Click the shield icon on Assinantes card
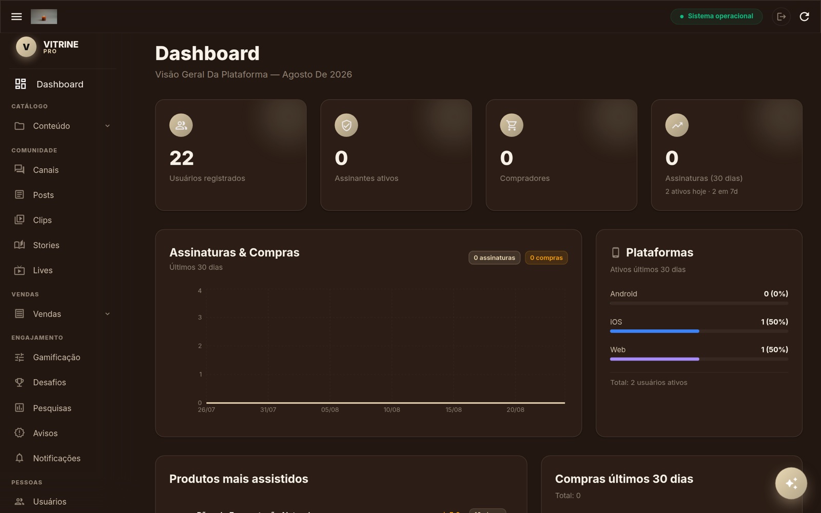This screenshot has width=821, height=513. pos(346,125)
